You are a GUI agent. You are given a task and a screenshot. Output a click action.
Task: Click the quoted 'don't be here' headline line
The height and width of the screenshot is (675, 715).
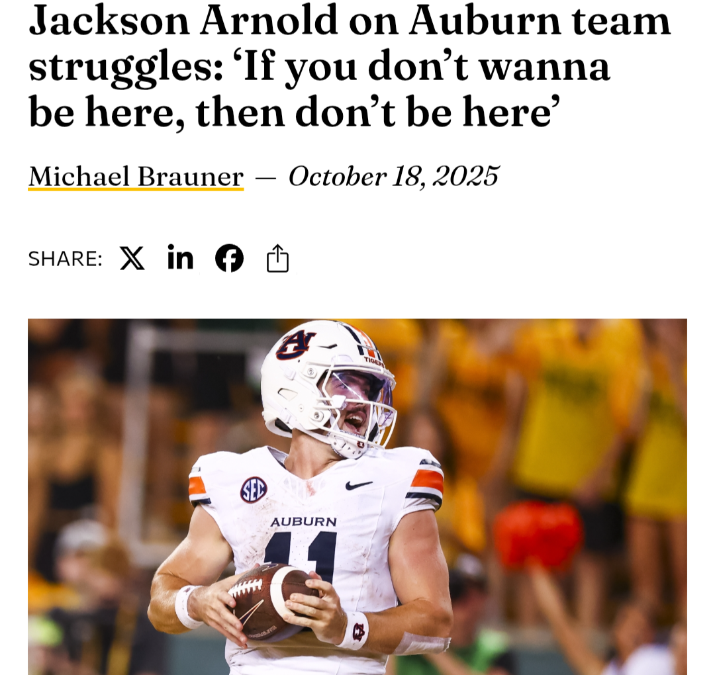[295, 112]
